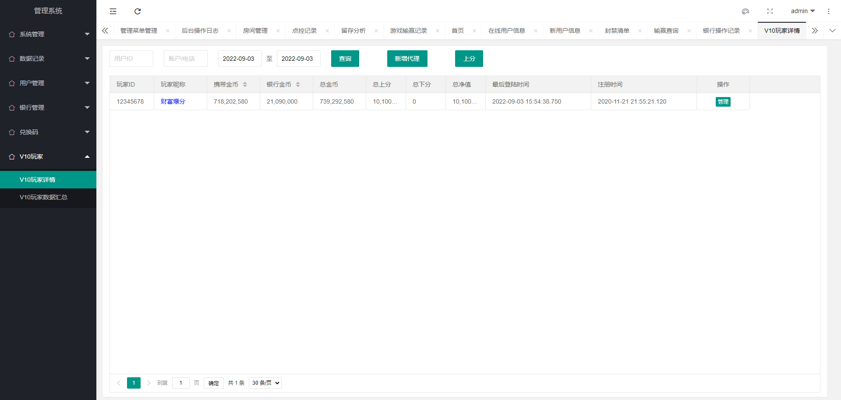Switch to the 留存分析 tab
The image size is (841, 400).
[x=353, y=31]
